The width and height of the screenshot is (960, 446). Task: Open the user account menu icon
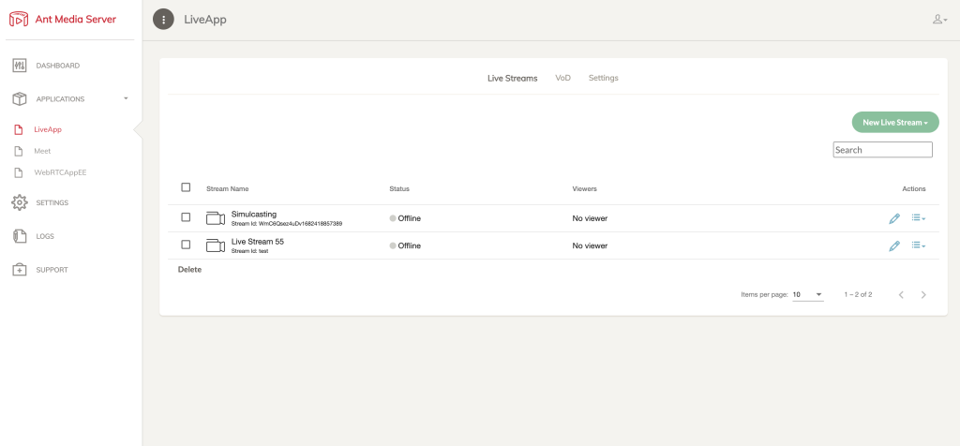(939, 20)
